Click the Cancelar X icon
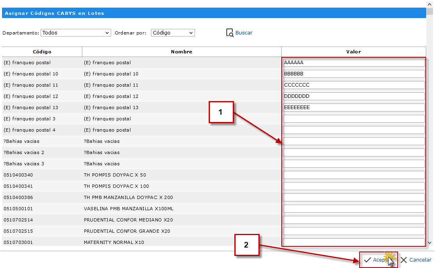 click(404, 260)
